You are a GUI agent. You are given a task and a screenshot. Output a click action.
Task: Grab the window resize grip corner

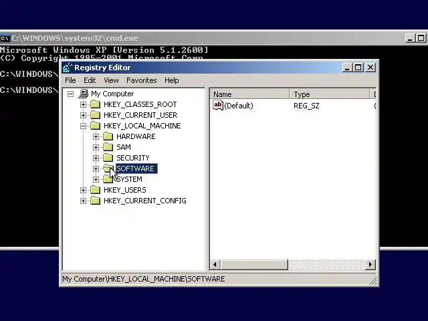(373, 281)
